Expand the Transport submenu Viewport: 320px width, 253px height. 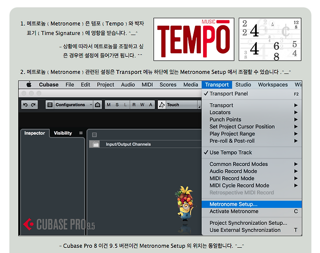pos(252,105)
